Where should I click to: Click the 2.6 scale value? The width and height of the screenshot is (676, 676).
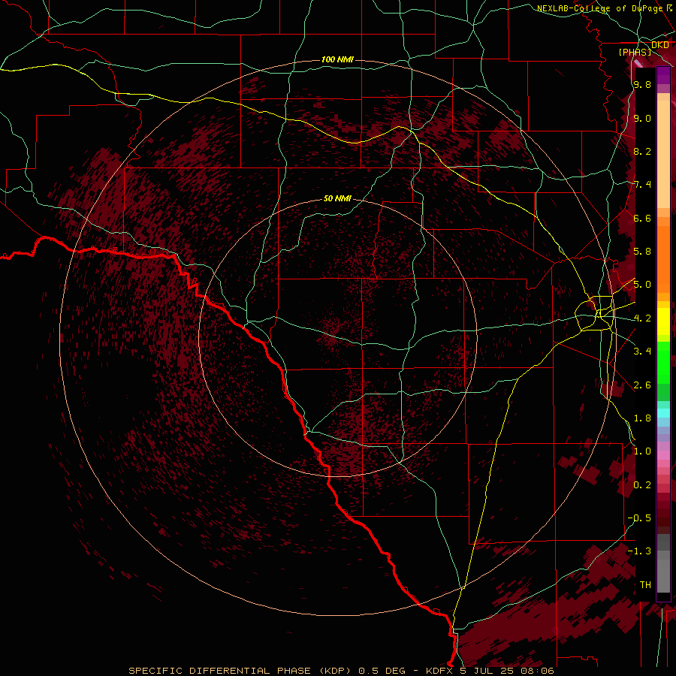642,385
